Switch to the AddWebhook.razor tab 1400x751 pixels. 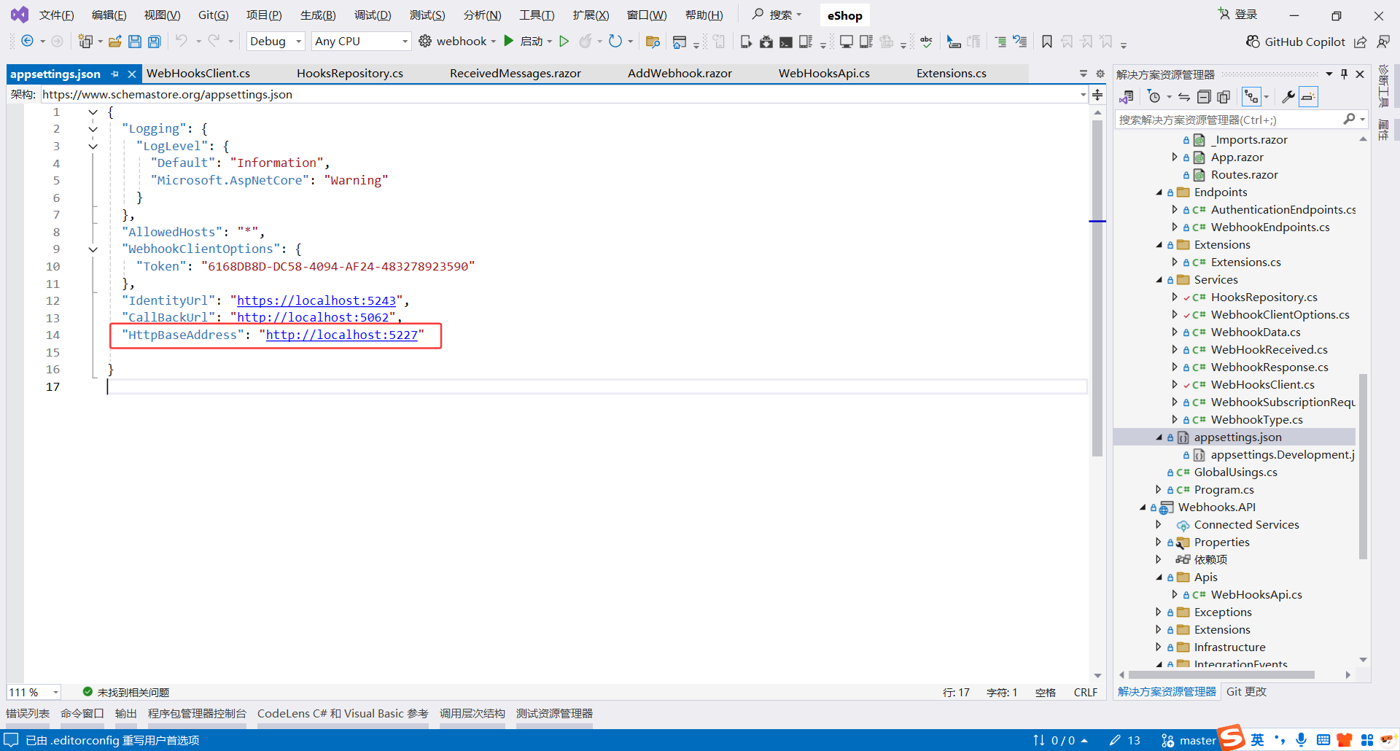coord(680,74)
